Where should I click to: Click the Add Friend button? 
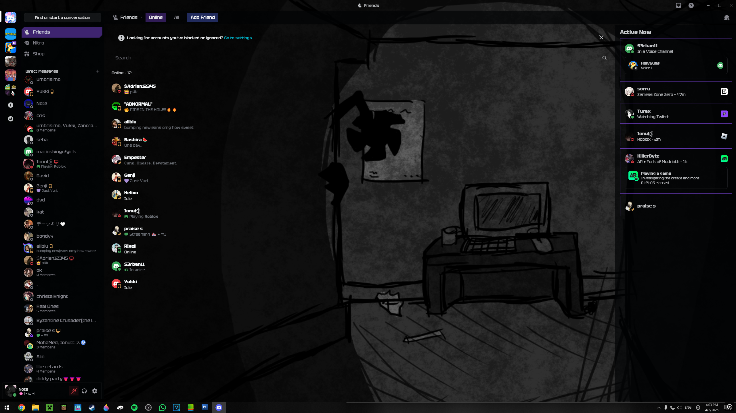pos(202,18)
